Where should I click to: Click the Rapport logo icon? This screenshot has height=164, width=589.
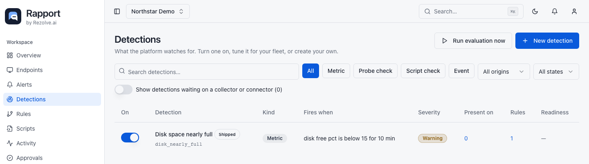coord(13,16)
